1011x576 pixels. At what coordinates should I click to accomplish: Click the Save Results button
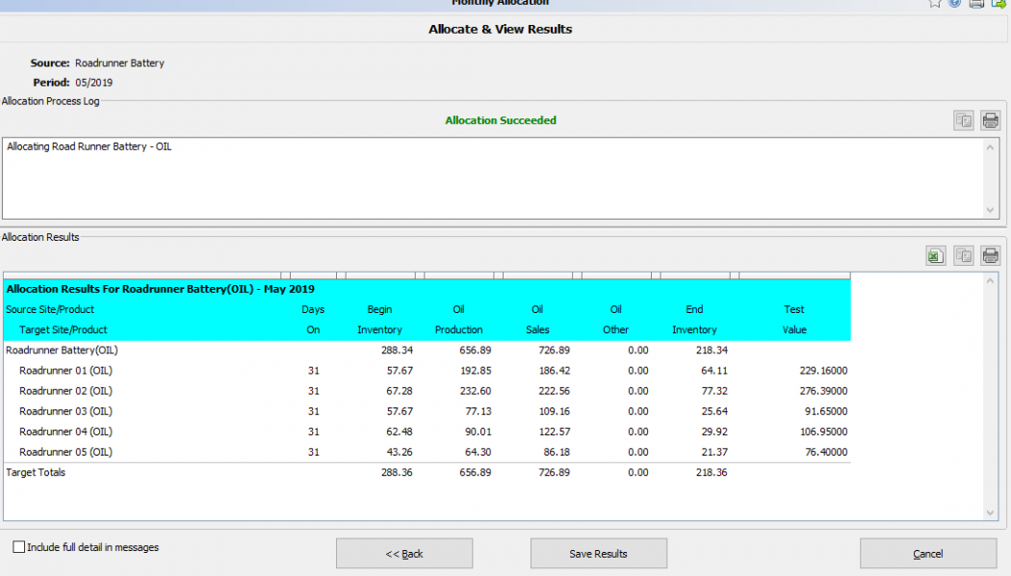(598, 554)
